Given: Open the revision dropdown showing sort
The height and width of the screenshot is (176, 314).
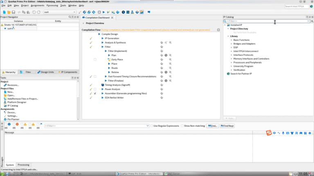Looking at the screenshot, I should point(60,12).
